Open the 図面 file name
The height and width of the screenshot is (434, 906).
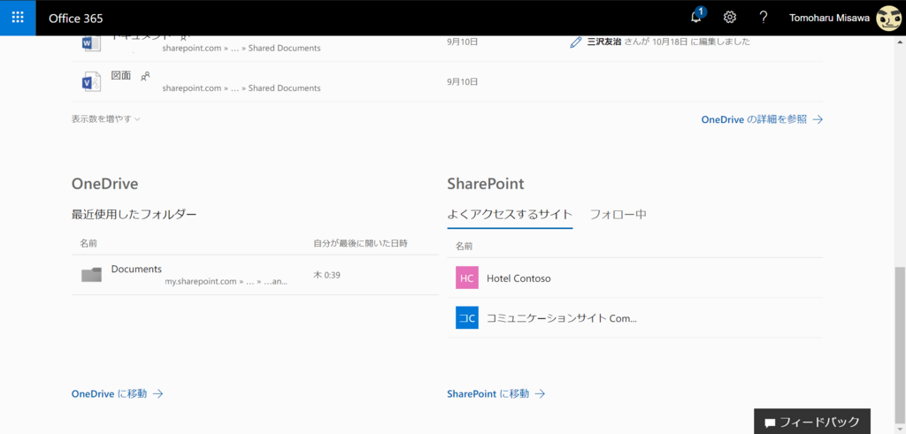point(121,76)
